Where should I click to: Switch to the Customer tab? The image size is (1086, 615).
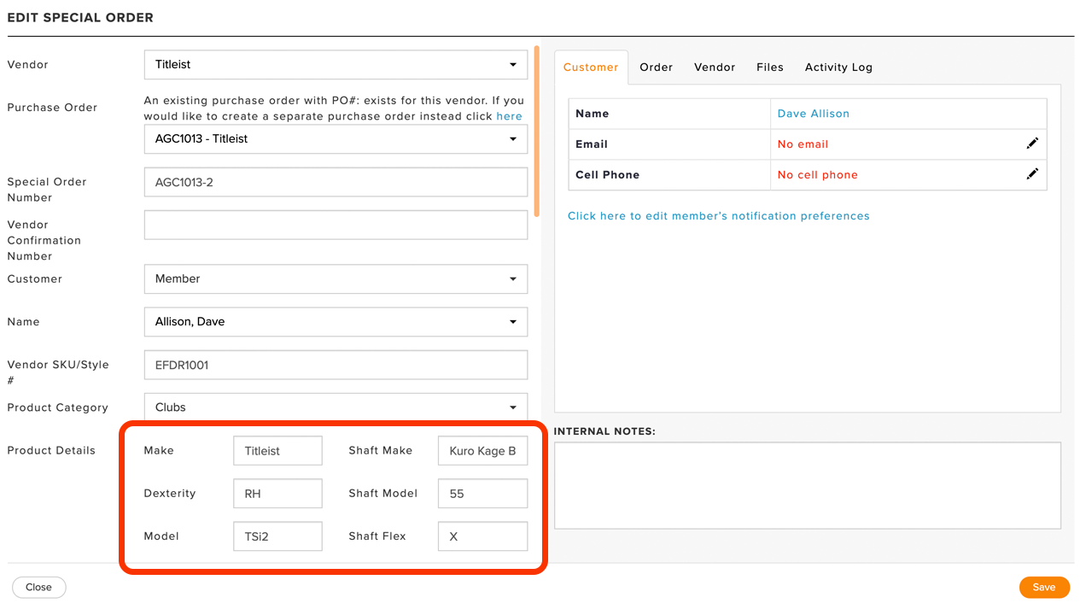[591, 67]
